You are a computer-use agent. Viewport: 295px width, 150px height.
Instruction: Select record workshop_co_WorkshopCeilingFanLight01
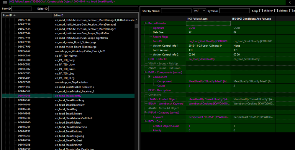(80, 51)
